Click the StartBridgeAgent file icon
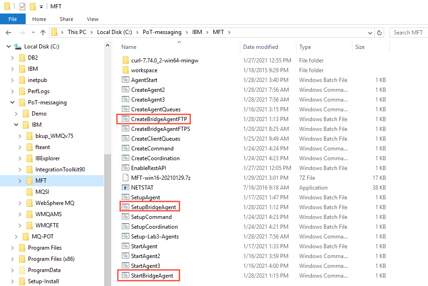Image resolution: width=428 pixels, height=286 pixels. point(125,275)
